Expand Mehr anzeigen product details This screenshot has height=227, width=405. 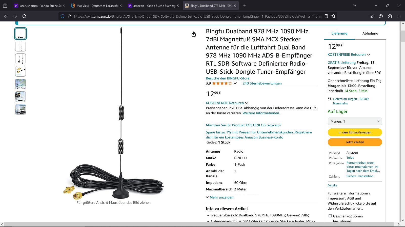tap(220, 197)
